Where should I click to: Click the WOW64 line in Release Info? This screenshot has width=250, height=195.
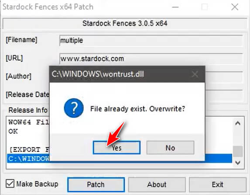[28, 122]
